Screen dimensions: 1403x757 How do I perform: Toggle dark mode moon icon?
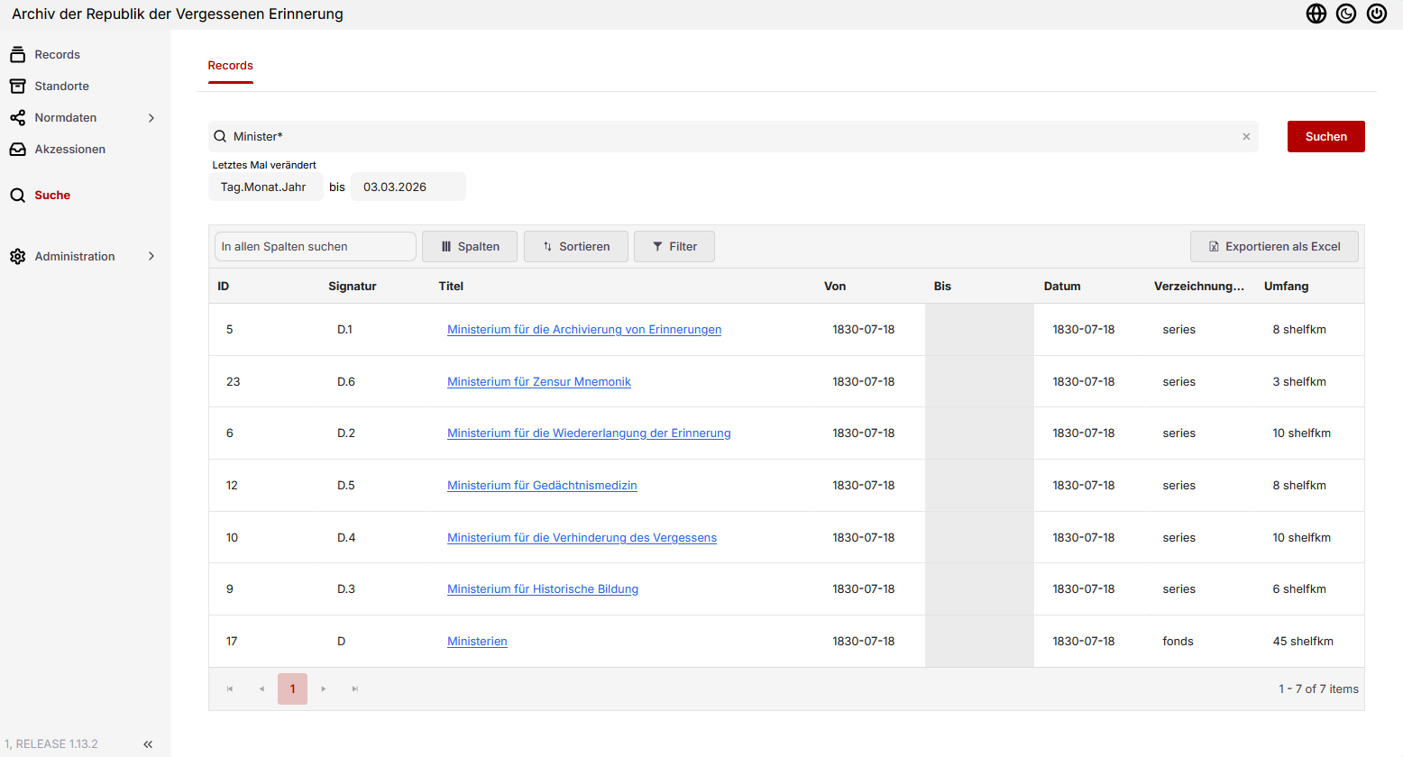(1346, 14)
